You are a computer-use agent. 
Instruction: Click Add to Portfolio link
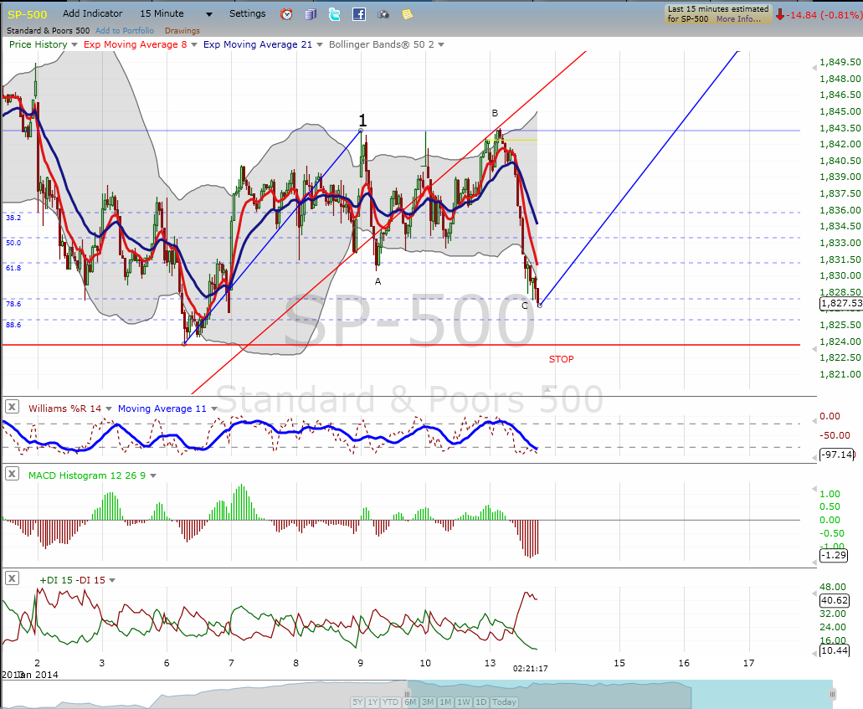(x=125, y=31)
